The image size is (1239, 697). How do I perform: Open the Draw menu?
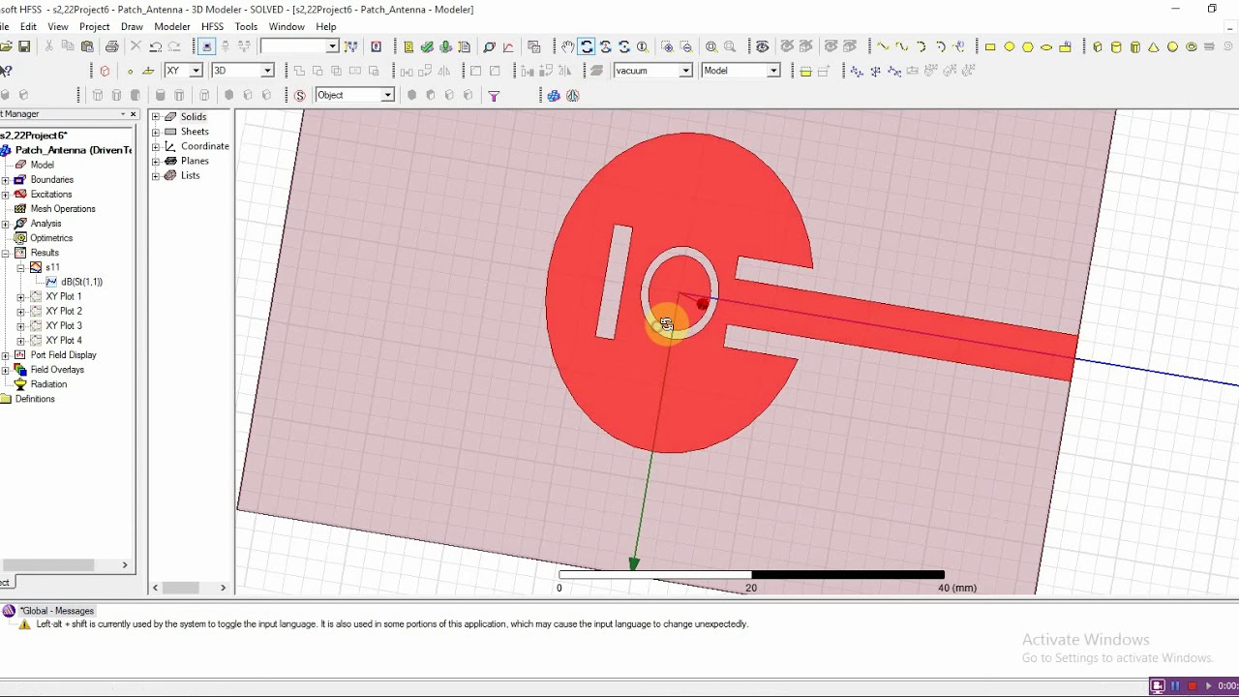[x=132, y=27]
